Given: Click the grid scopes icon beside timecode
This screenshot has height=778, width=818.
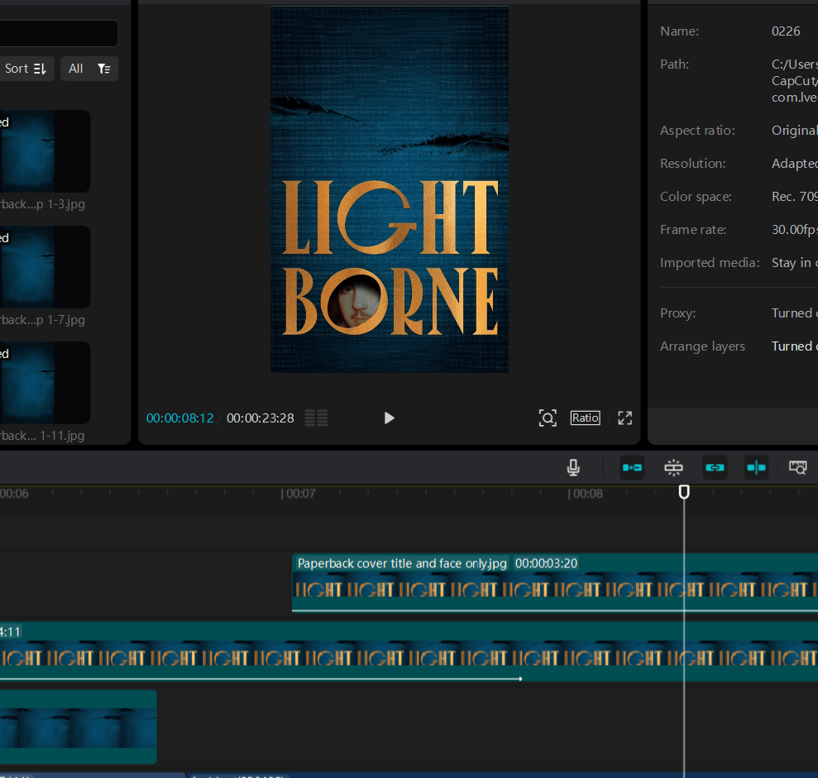Looking at the screenshot, I should tap(316, 418).
